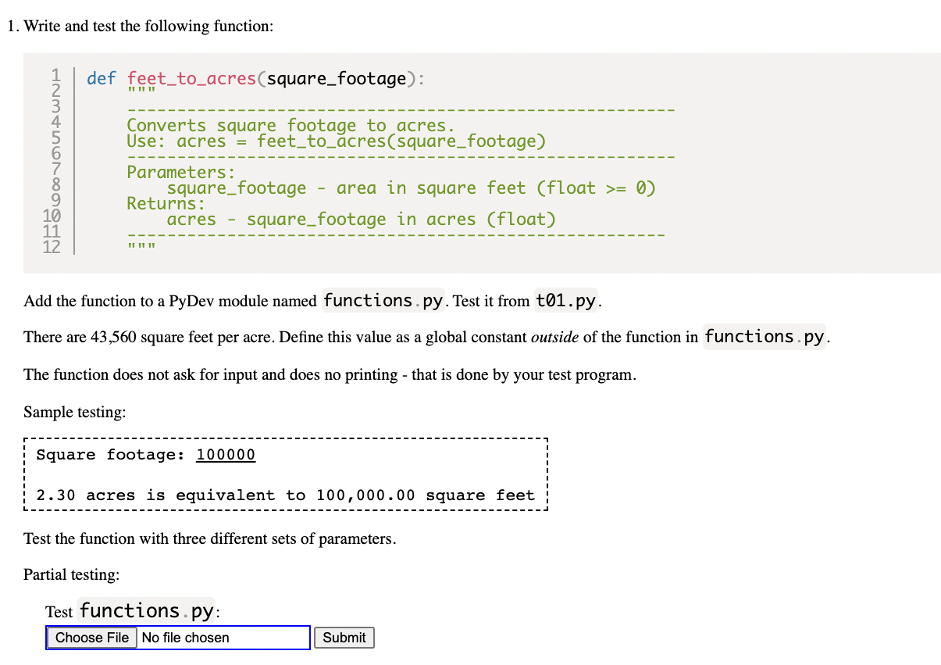Click the Write and test instruction heading
This screenshot has height=665, width=941.
click(x=141, y=26)
